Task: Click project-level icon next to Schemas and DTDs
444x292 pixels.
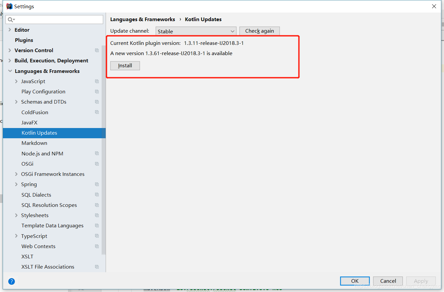Action: tap(97, 102)
